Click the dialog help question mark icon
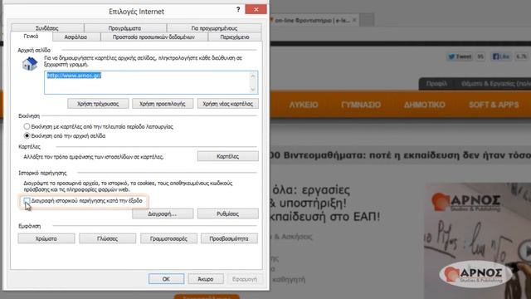The height and width of the screenshot is (299, 531). coord(238,9)
